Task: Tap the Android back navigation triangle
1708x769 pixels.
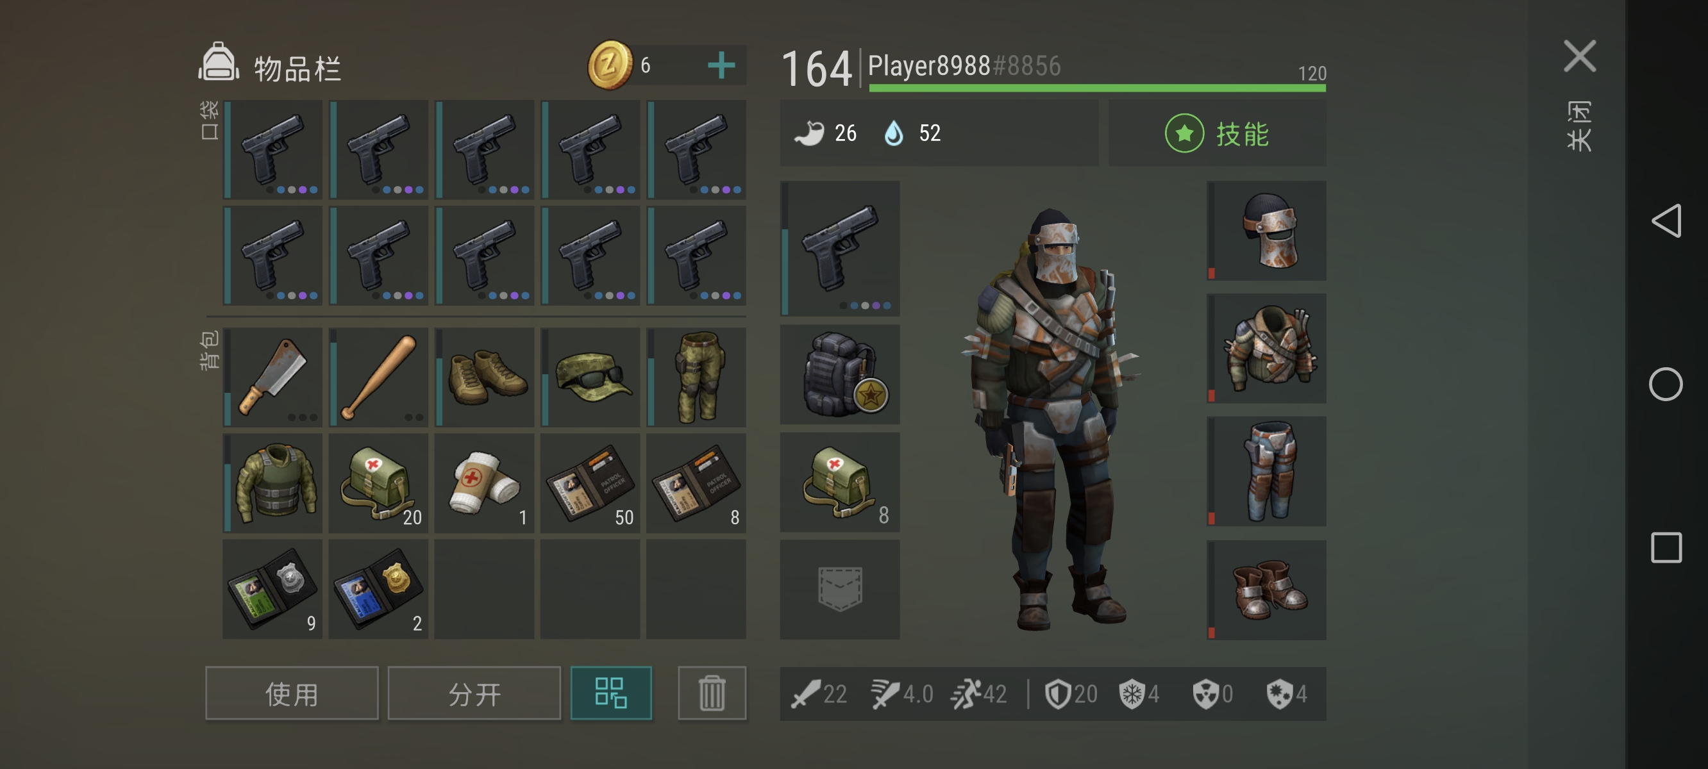Action: (1666, 220)
